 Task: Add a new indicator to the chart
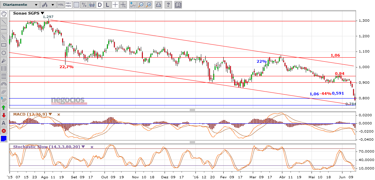pyautogui.click(x=133, y=4)
